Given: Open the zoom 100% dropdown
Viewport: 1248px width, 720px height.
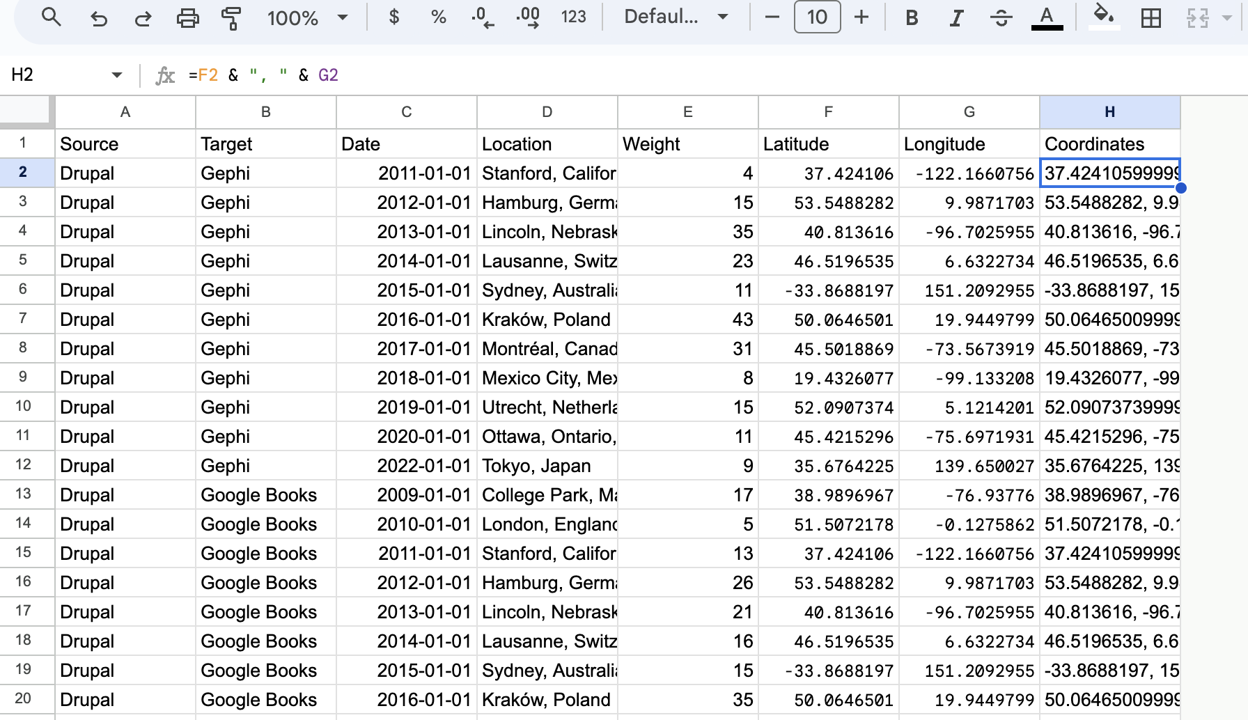Looking at the screenshot, I should click(307, 17).
